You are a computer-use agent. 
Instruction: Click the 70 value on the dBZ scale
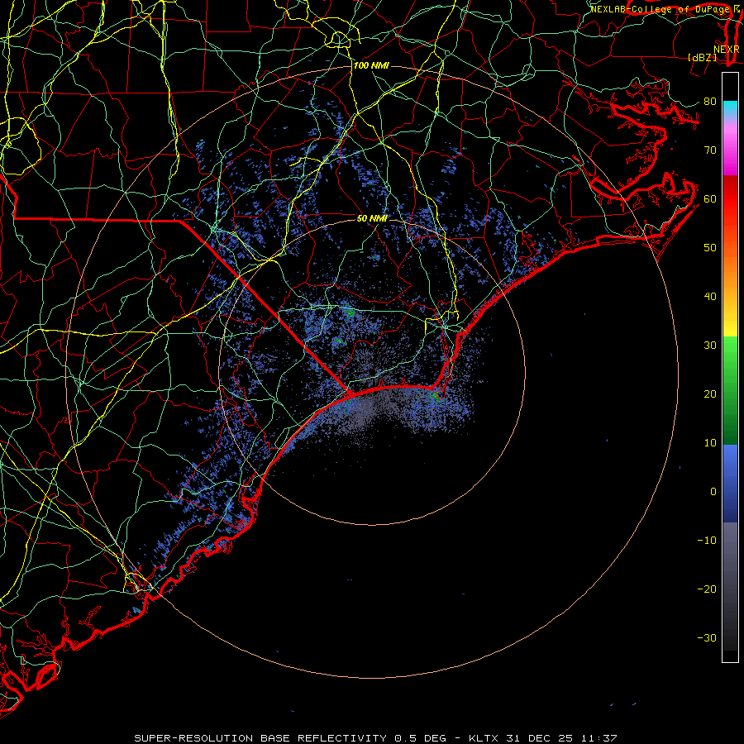click(x=710, y=150)
